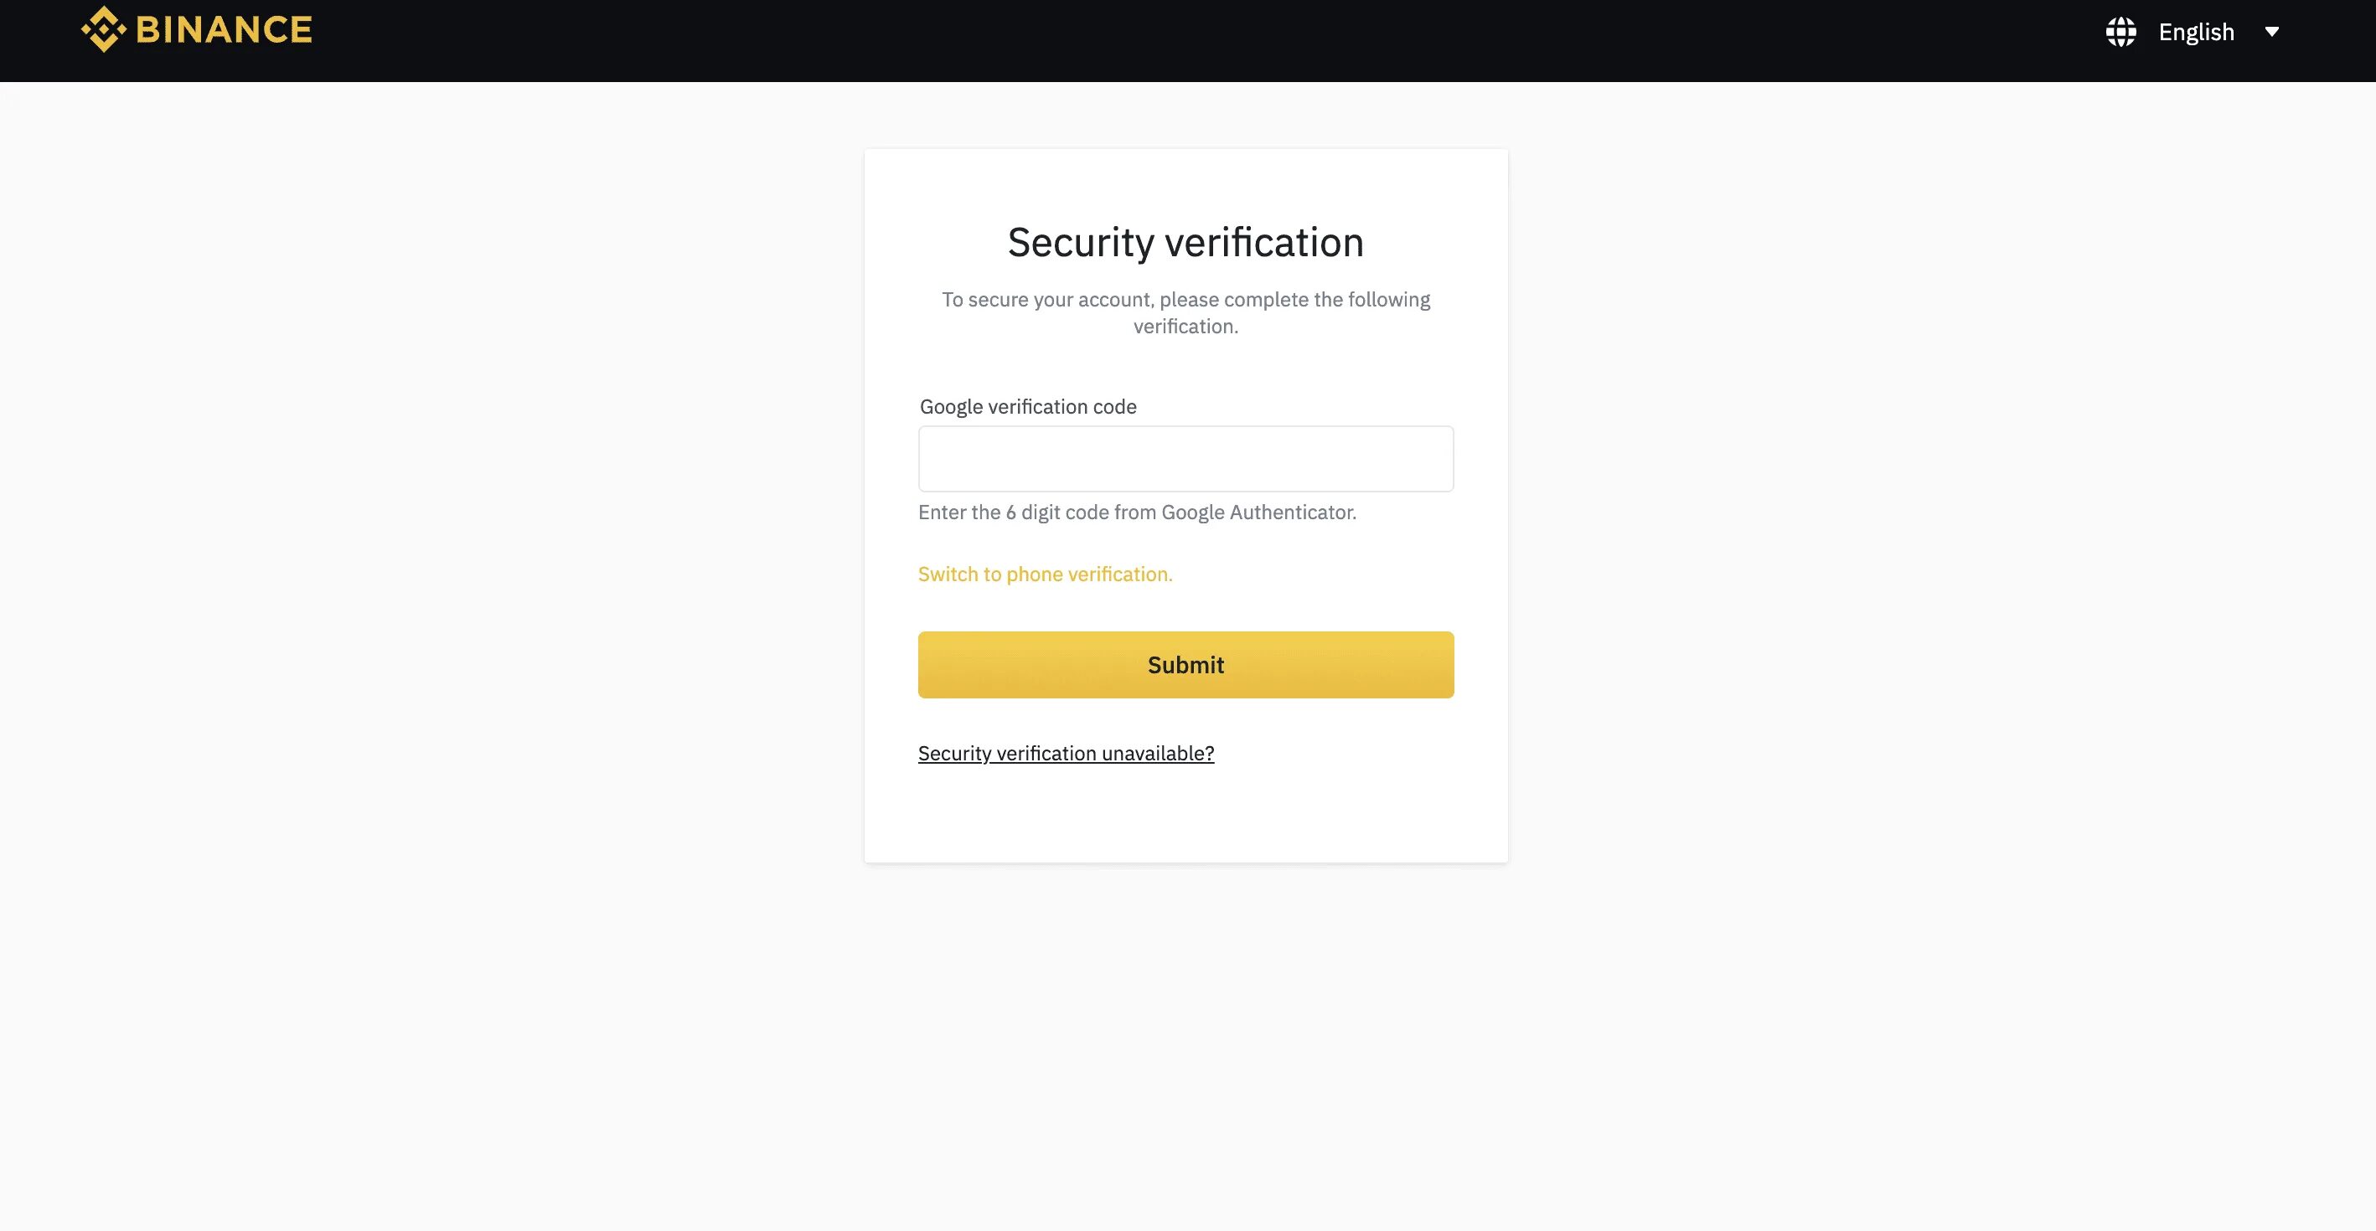2376x1231 pixels.
Task: Click the globe language icon
Action: (x=2120, y=33)
